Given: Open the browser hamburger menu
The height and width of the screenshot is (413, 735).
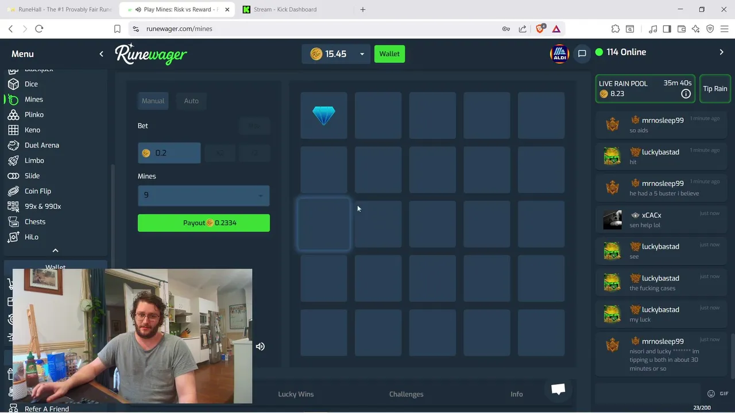Looking at the screenshot, I should coord(725,29).
